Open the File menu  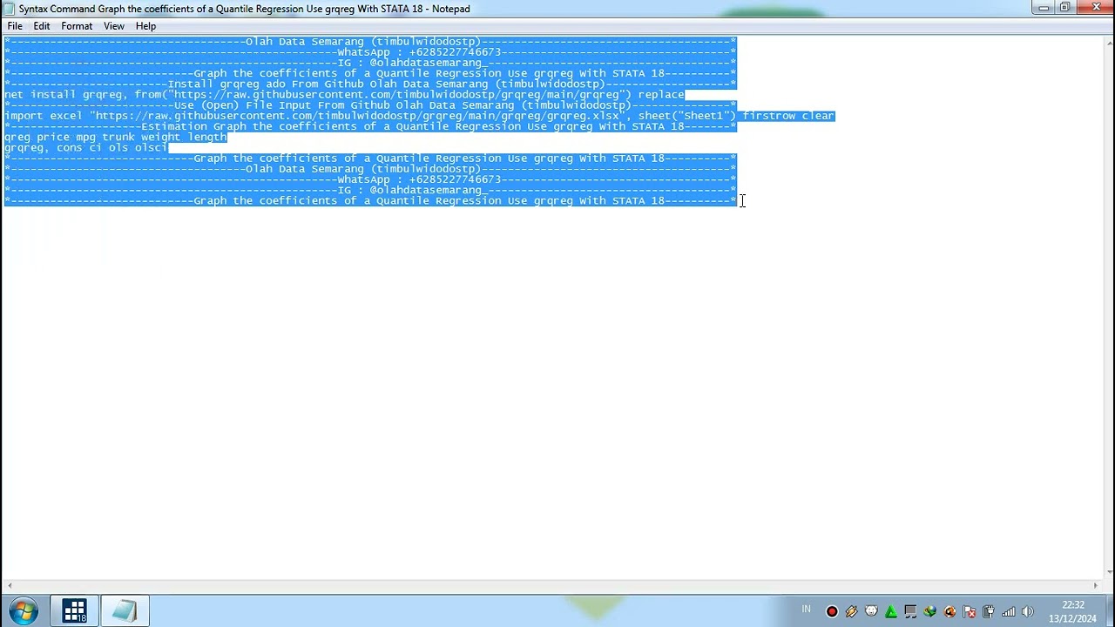click(15, 26)
